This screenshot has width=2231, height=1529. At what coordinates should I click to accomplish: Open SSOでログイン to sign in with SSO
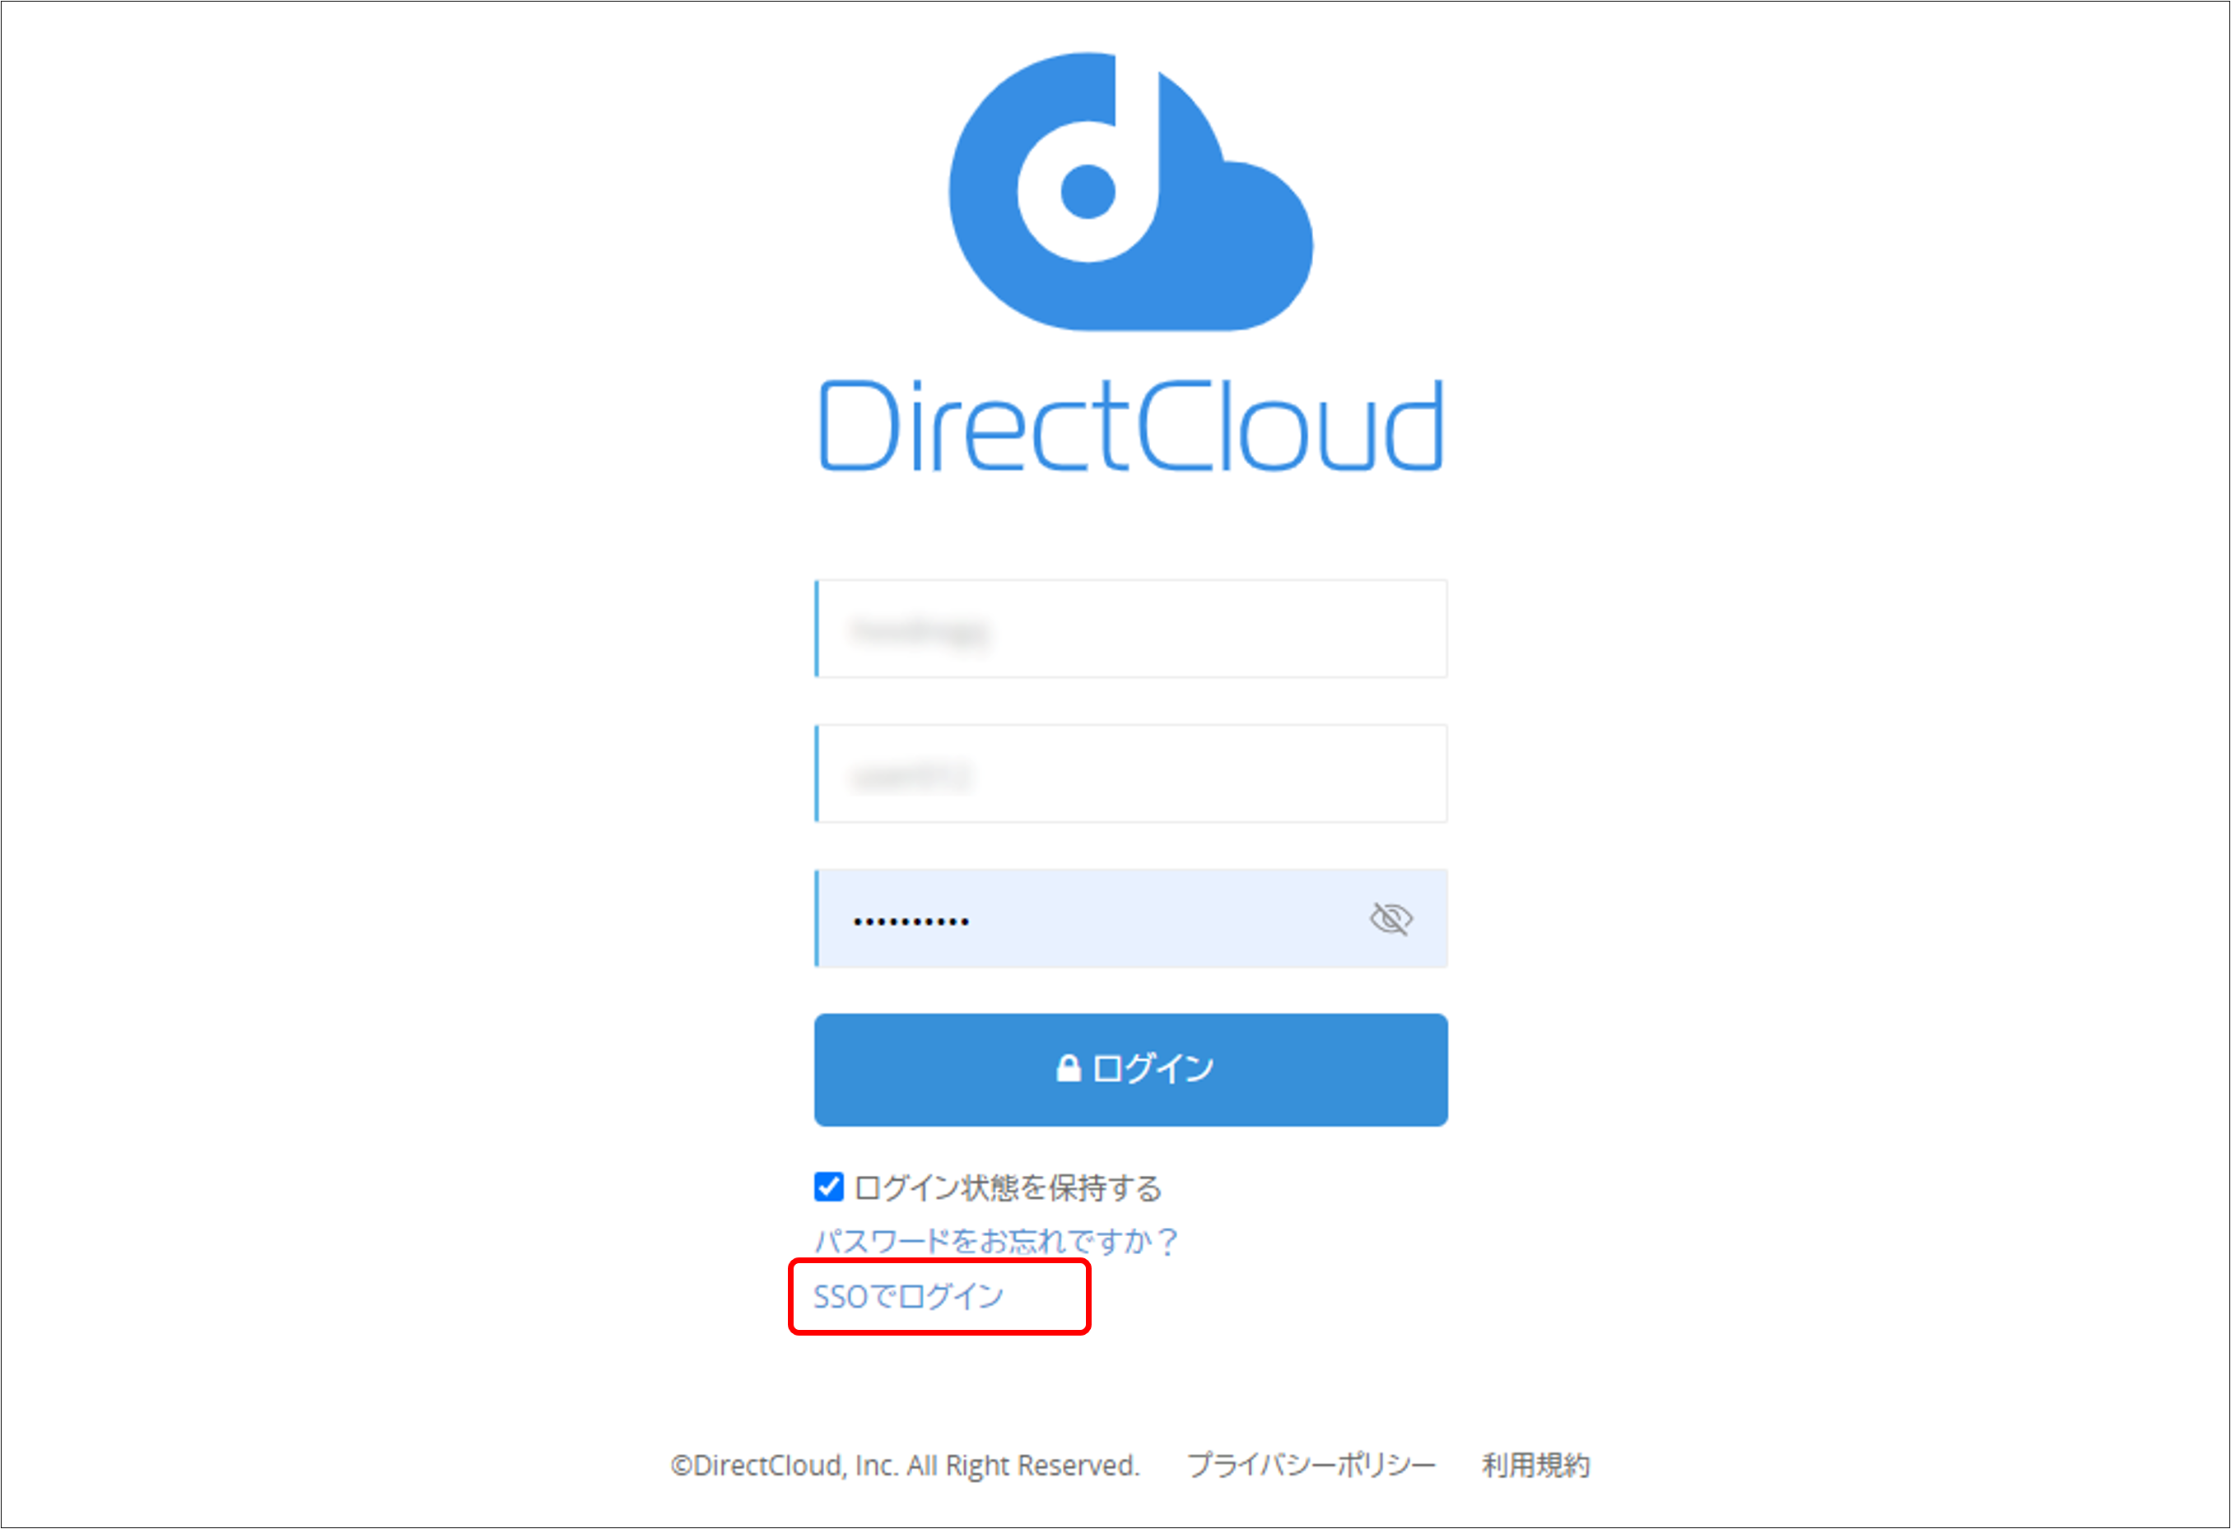point(908,1296)
